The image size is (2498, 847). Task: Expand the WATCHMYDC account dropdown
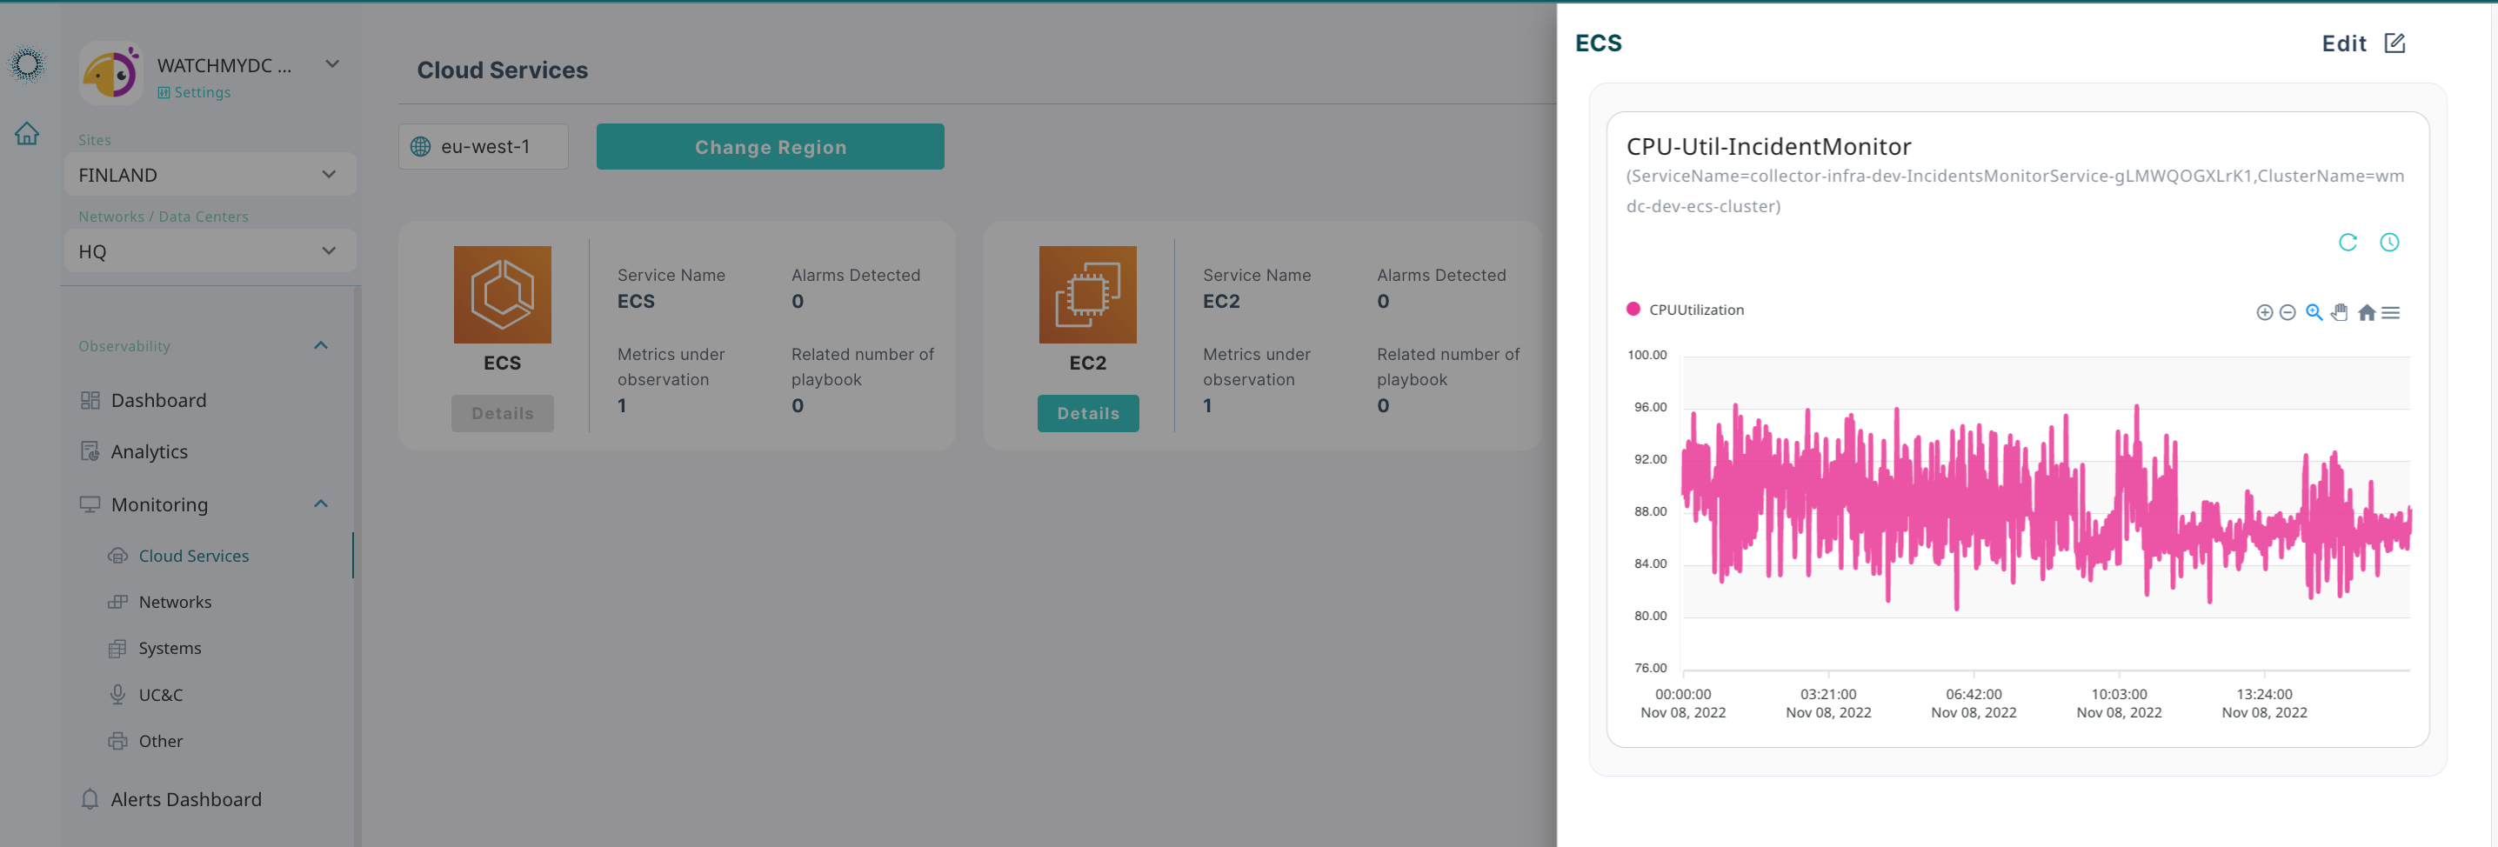click(332, 64)
